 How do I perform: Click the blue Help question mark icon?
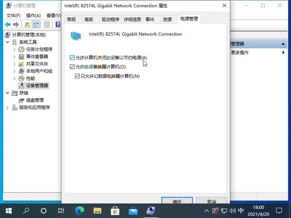point(58,24)
